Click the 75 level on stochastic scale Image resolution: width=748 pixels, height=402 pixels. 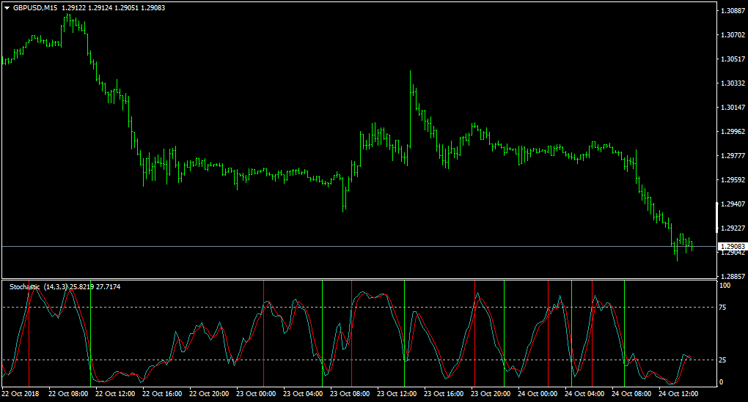[x=723, y=308]
